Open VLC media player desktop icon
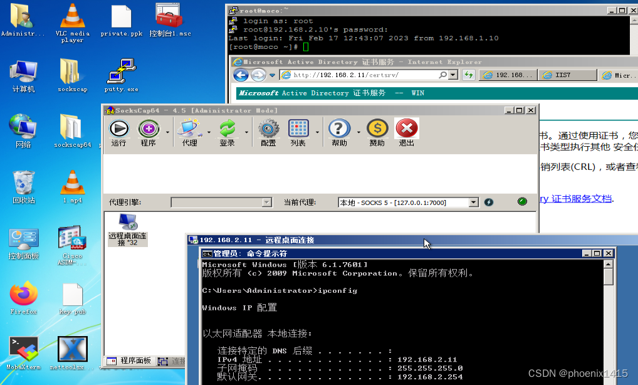 pyautogui.click(x=73, y=23)
